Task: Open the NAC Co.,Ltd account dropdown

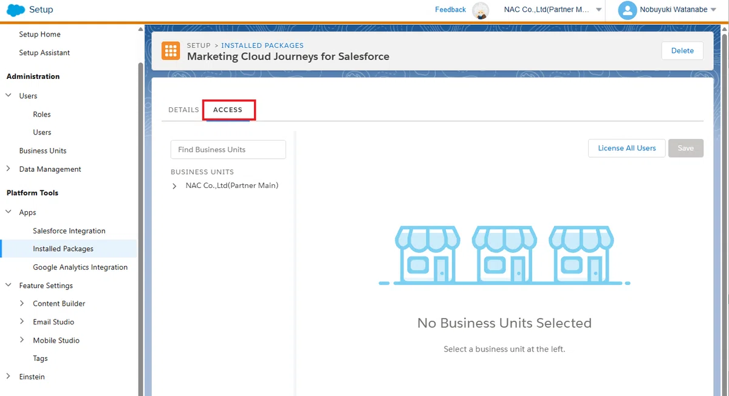Action: tap(553, 10)
